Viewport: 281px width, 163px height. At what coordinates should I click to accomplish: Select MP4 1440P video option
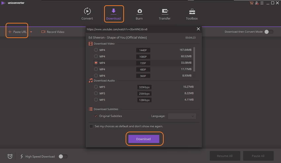coord(96,50)
